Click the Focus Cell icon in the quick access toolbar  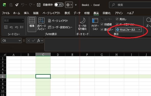tap(68, 5)
